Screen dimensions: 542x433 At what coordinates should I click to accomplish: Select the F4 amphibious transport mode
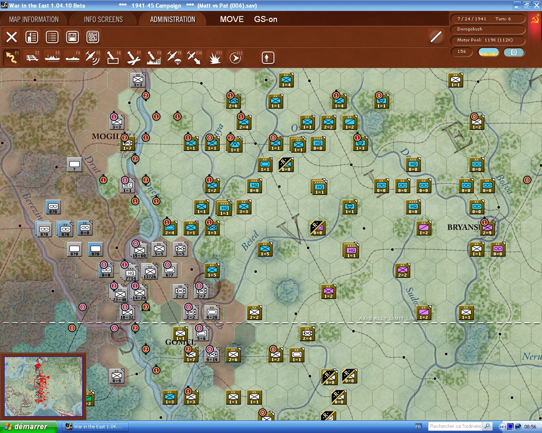[x=72, y=58]
